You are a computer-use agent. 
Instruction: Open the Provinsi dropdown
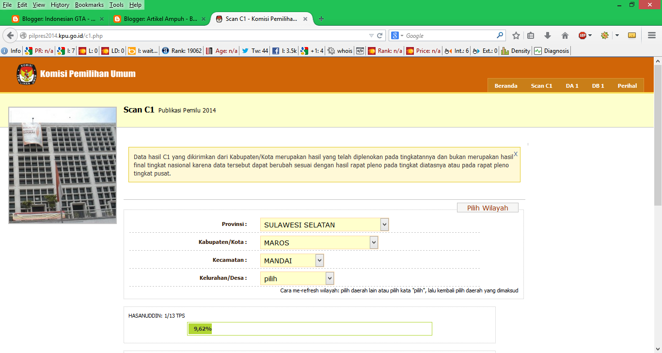[324, 225]
